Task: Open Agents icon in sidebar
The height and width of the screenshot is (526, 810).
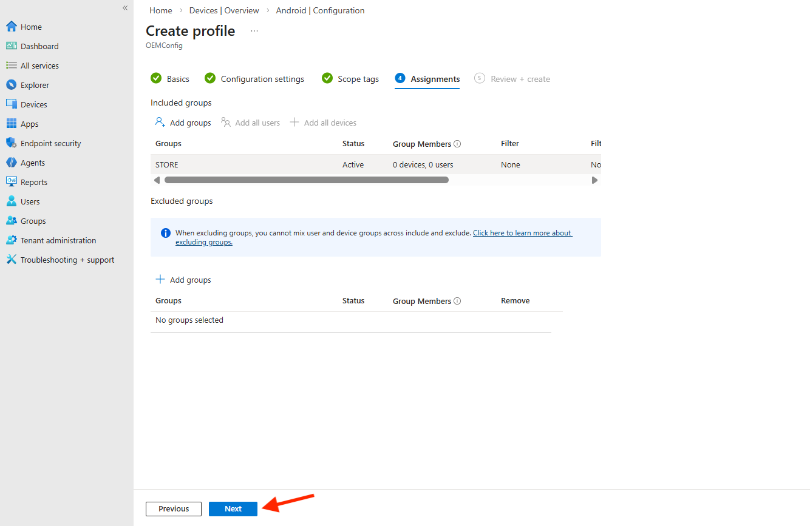Action: click(11, 163)
